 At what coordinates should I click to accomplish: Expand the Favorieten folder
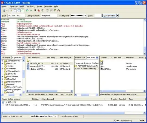[2, 69]
